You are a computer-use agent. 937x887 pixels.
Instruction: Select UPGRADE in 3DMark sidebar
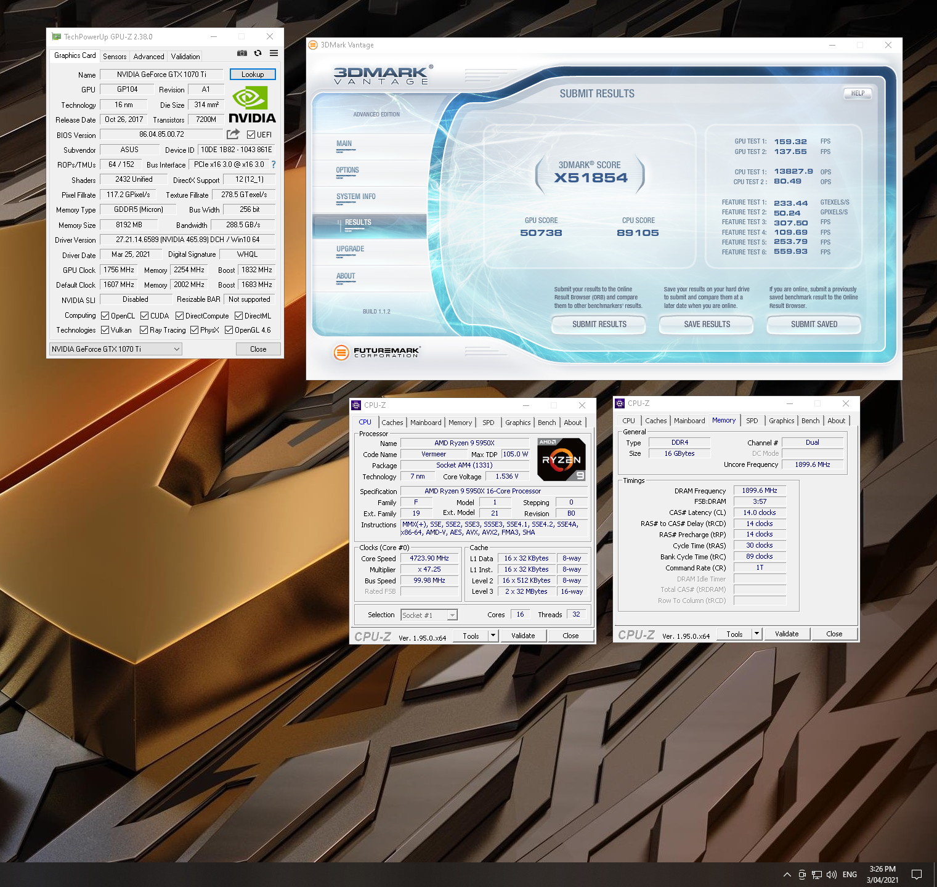pos(370,252)
